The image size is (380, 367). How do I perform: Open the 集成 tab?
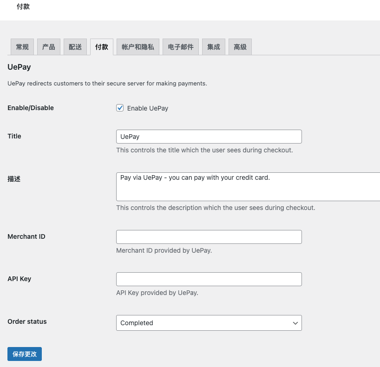[x=214, y=47]
